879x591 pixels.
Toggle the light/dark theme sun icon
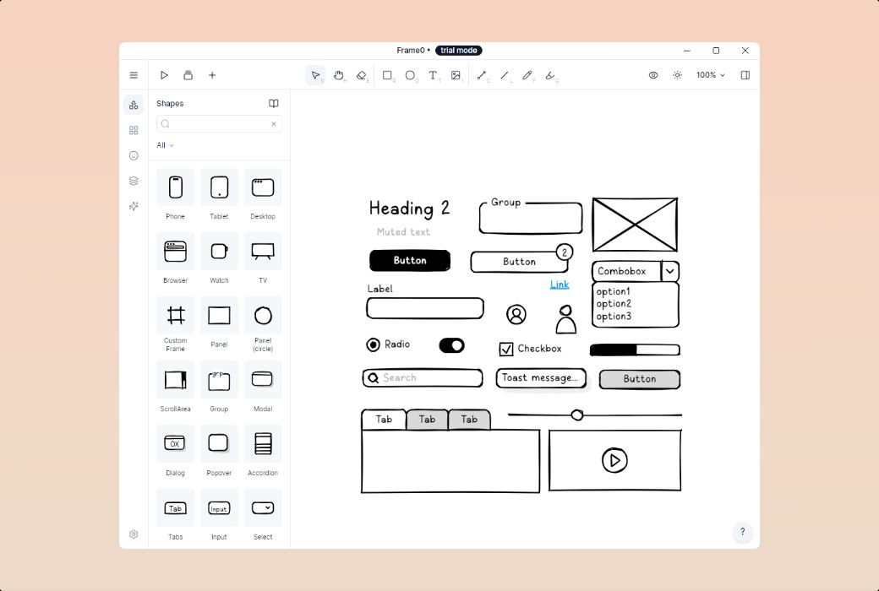[677, 75]
